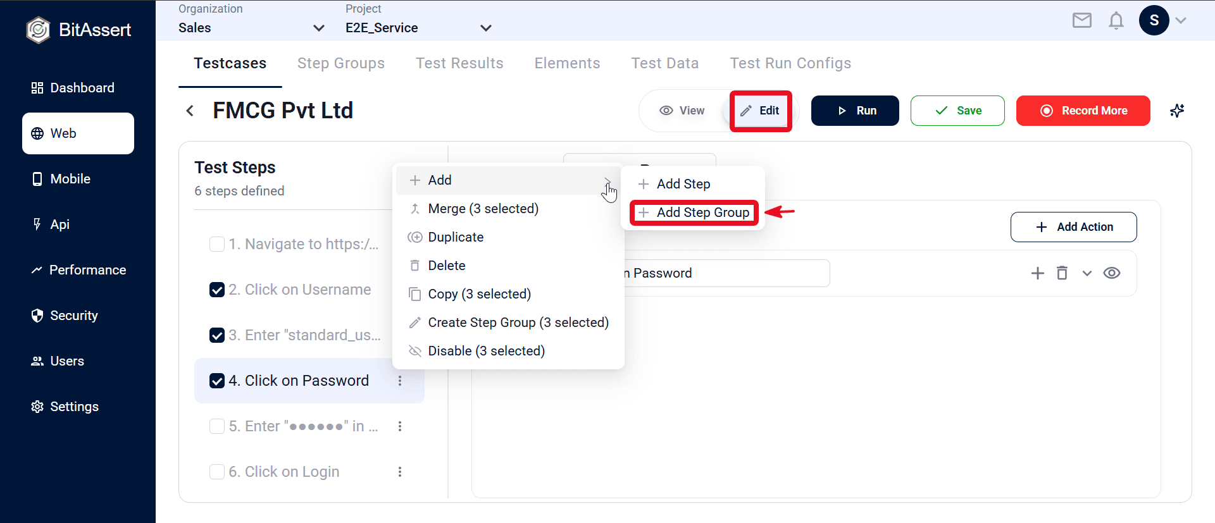
Task: Open Mobile section in sidebar
Action: click(78, 179)
